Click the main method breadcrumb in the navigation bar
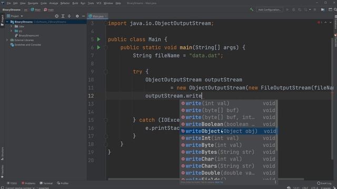The image size is (337, 189). [x=49, y=9]
